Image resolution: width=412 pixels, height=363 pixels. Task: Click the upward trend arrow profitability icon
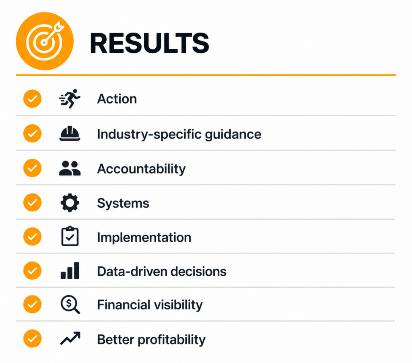tap(70, 338)
